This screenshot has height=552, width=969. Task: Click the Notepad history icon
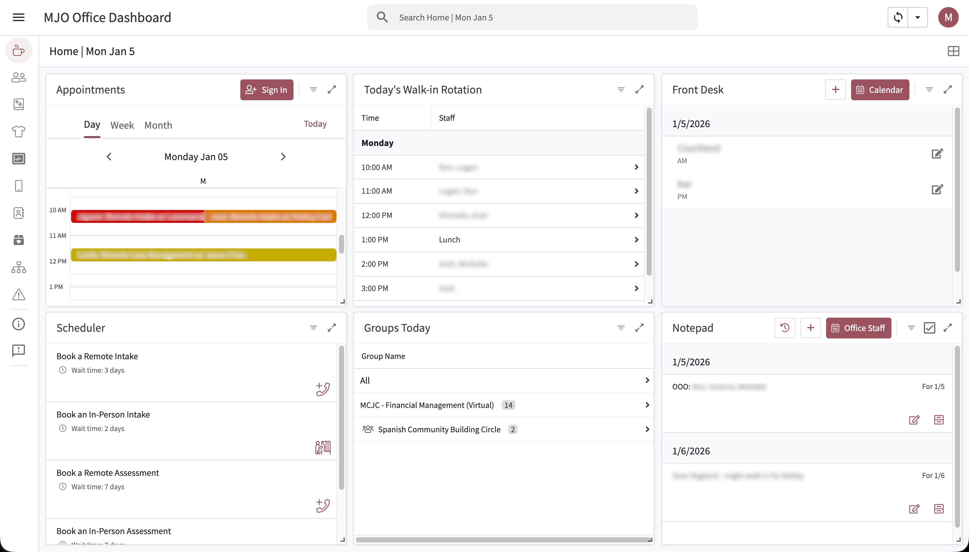click(785, 328)
